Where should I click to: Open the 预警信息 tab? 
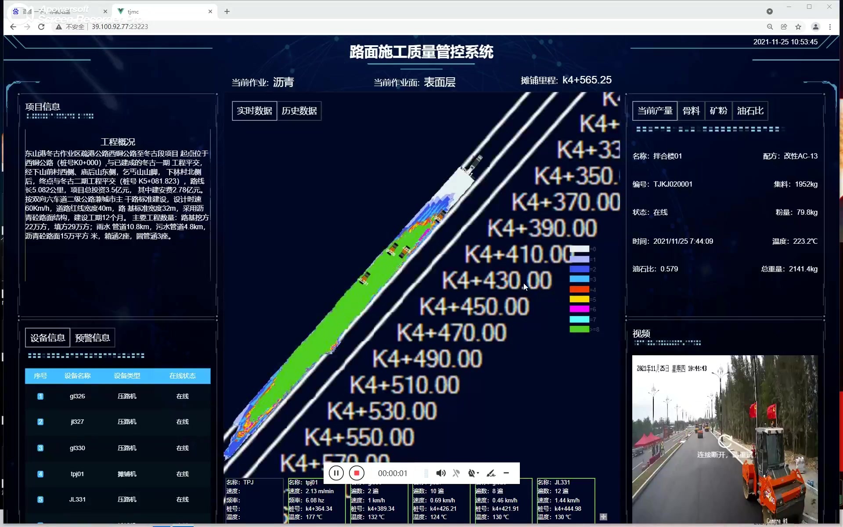click(92, 338)
